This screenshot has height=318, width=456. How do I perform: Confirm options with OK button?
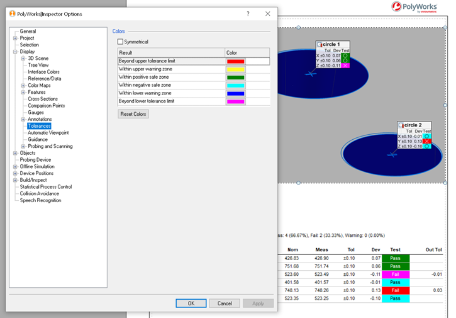tap(191, 303)
